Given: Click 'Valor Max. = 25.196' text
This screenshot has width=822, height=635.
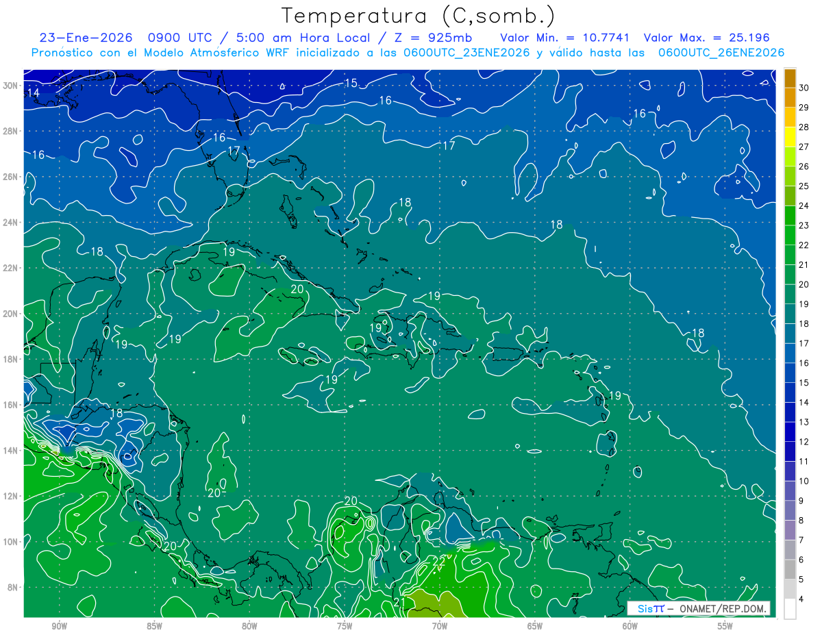Looking at the screenshot, I should coord(706,38).
